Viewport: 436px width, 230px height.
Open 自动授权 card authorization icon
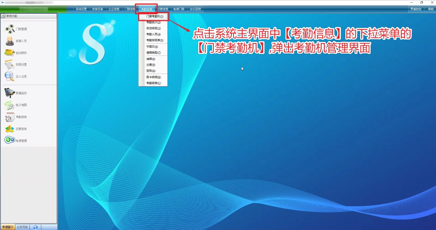tap(9, 53)
